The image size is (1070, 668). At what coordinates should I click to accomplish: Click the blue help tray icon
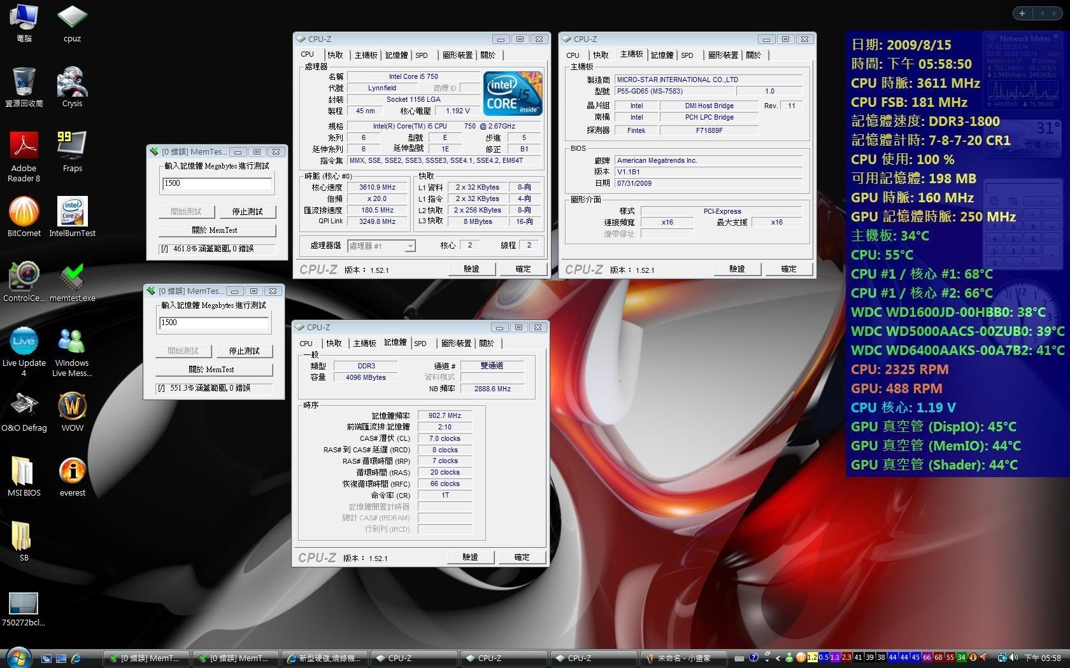pos(753,657)
